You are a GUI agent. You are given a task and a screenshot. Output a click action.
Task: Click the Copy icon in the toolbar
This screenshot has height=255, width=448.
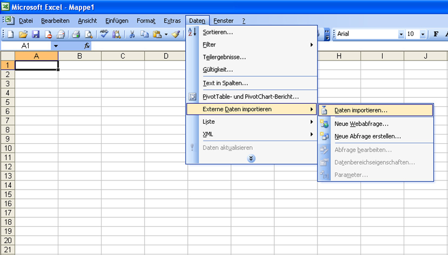click(x=144, y=34)
